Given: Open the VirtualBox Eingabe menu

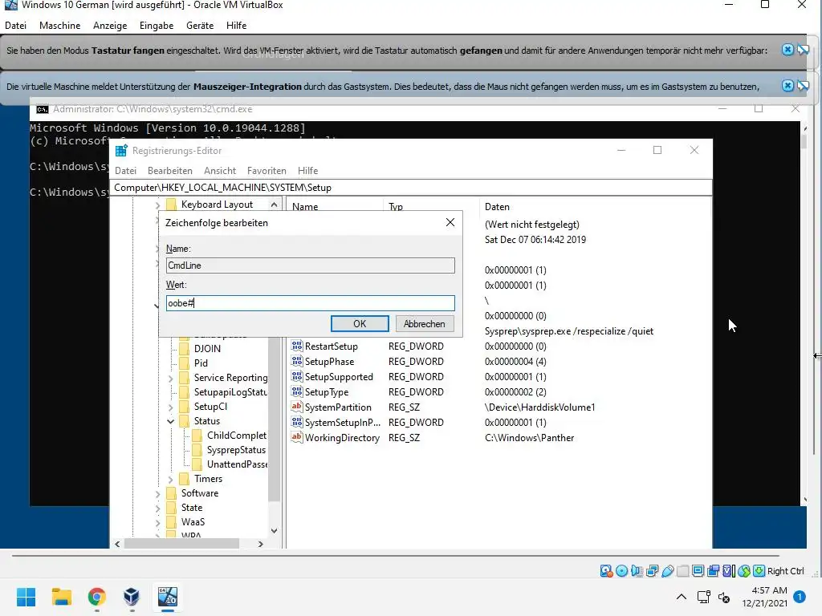Looking at the screenshot, I should pos(157,25).
